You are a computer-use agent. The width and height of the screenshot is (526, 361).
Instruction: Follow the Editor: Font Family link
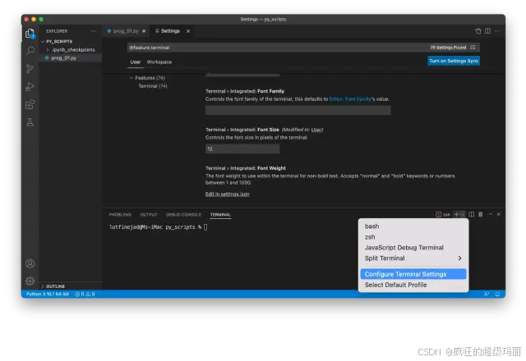click(x=350, y=99)
